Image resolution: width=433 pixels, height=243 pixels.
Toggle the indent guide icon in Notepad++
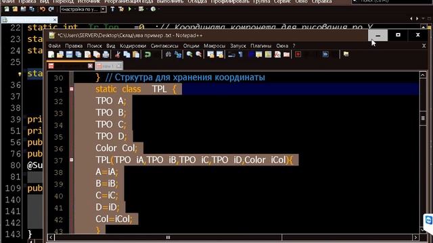pos(251,55)
